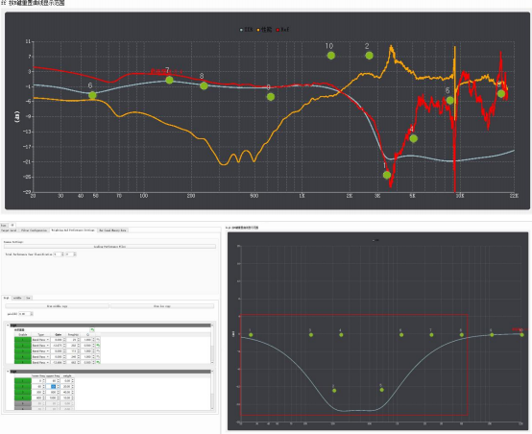Select node 9 in the lower EQ chart

(492, 335)
